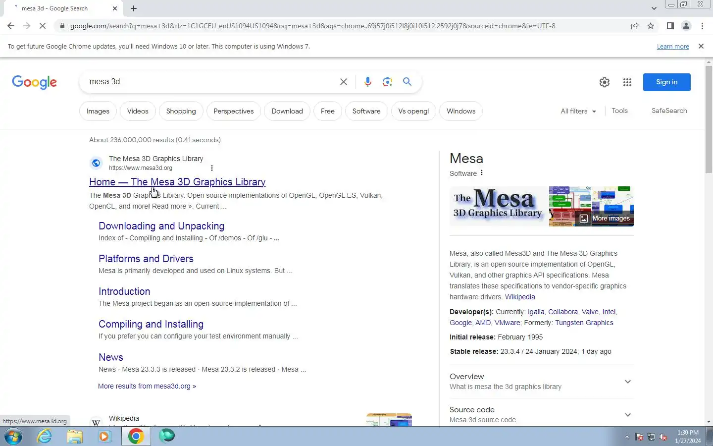Open Chrome profile menu
713x446 pixels.
(686, 26)
